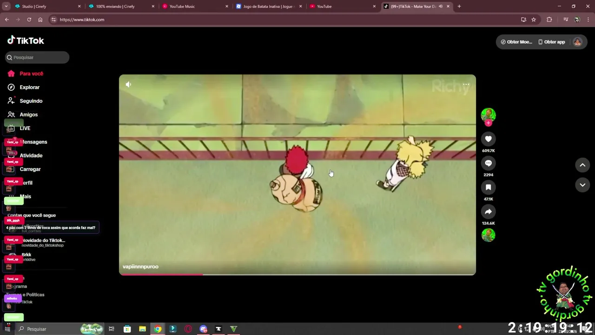Open the LIVE section
This screenshot has width=595, height=335.
pyautogui.click(x=20, y=128)
